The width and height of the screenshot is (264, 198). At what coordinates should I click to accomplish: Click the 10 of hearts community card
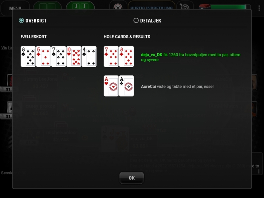tap(74, 57)
